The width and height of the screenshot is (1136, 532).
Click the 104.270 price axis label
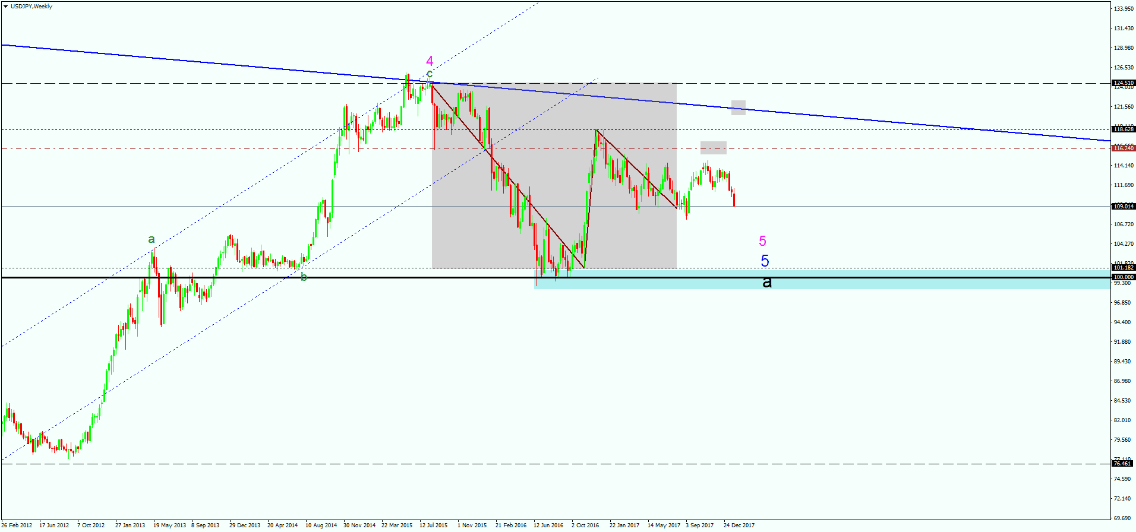[x=1123, y=244]
